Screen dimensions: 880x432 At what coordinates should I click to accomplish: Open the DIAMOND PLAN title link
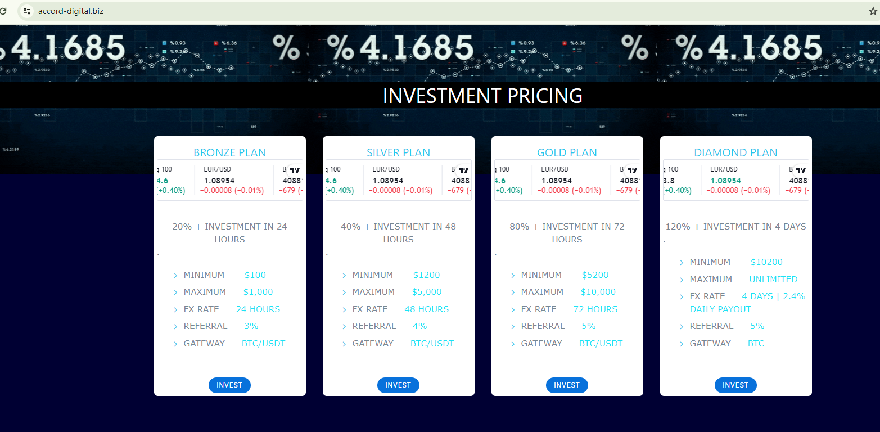pos(735,152)
